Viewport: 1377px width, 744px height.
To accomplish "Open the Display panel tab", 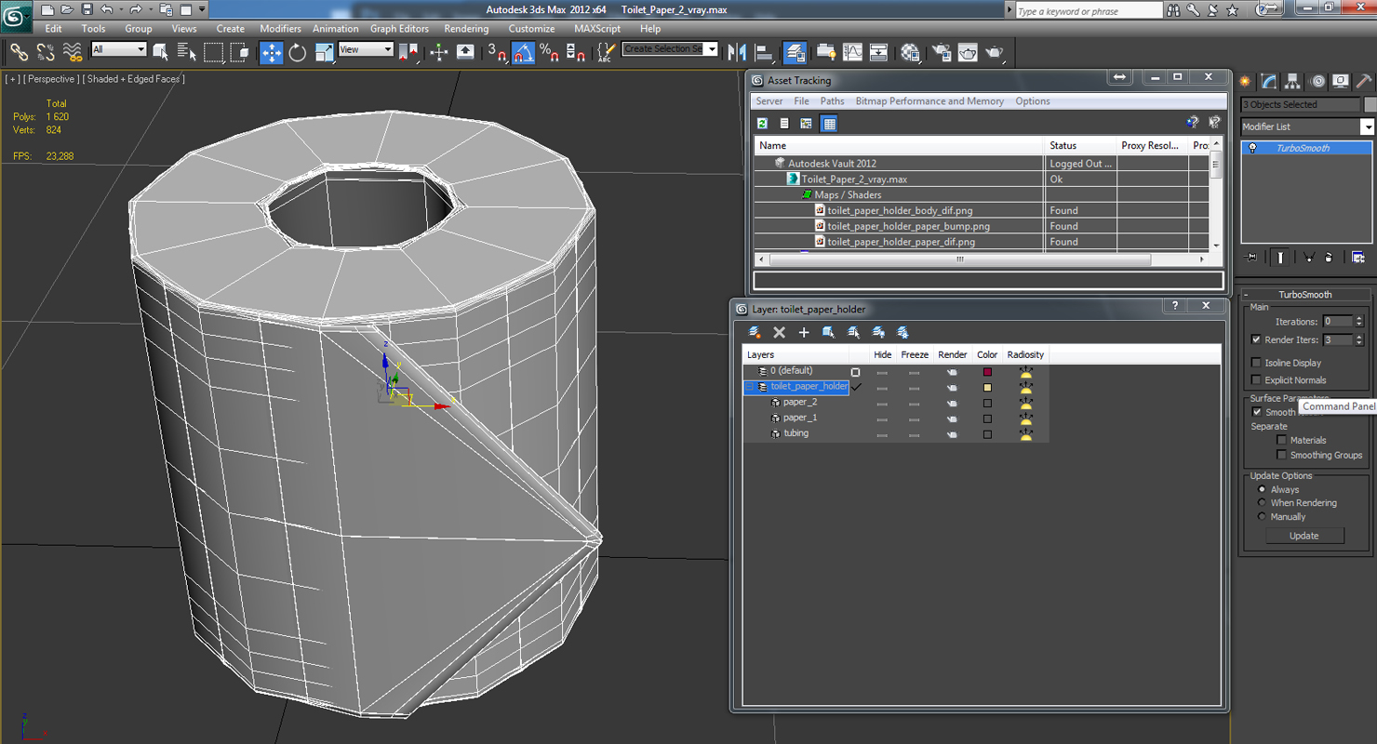I will click(x=1341, y=82).
